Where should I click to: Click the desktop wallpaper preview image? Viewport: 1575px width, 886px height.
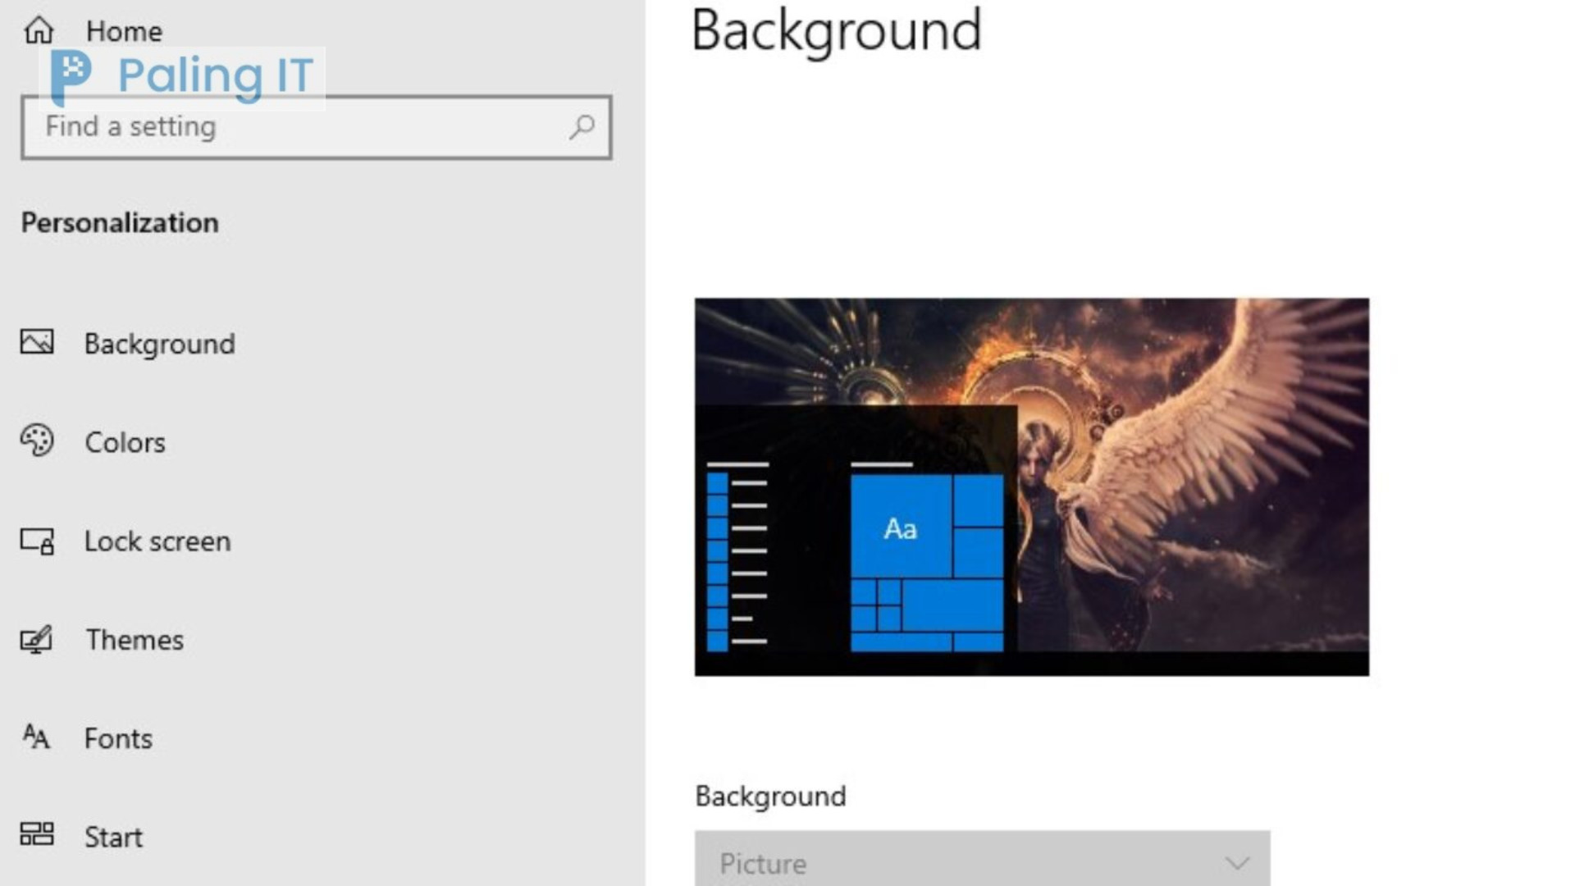[x=1031, y=486]
